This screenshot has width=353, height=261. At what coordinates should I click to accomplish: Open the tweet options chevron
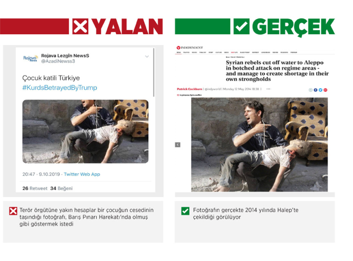click(147, 56)
